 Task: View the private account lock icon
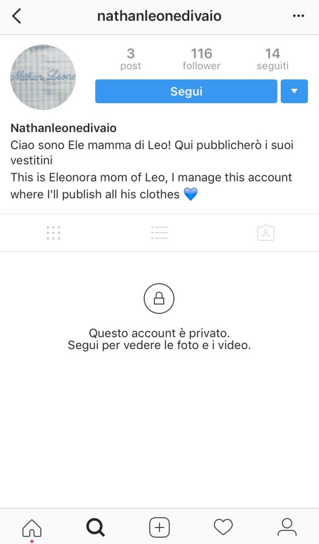(159, 299)
